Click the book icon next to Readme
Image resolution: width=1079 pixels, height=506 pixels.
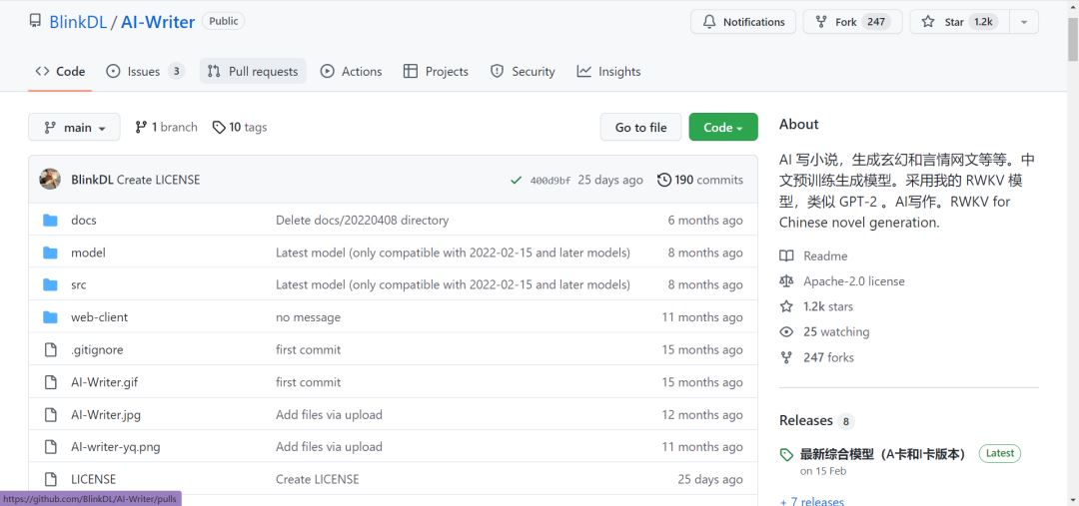786,255
